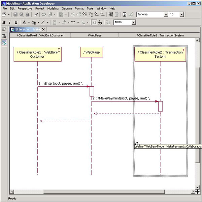
Task: Toggle Bold text formatting
Action: (x=4, y=22)
